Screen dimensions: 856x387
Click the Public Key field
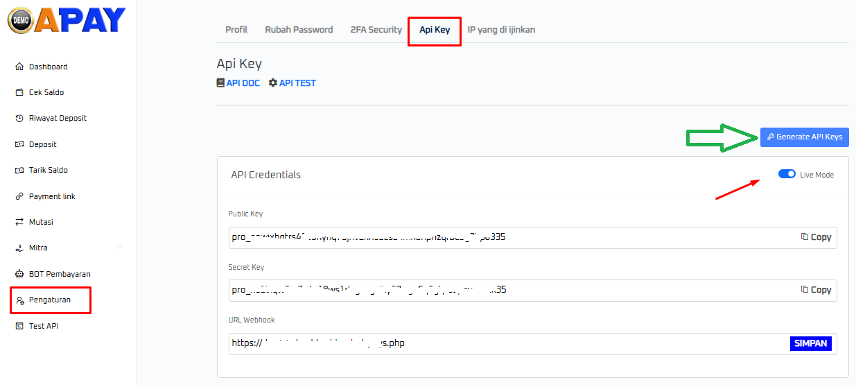click(x=532, y=237)
